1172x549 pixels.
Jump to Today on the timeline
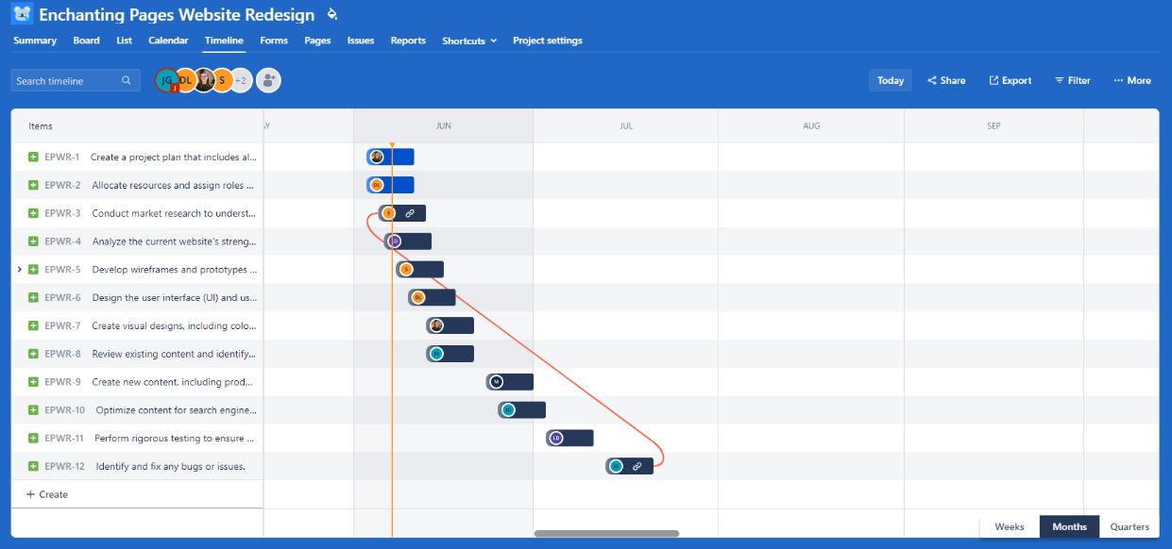point(891,81)
